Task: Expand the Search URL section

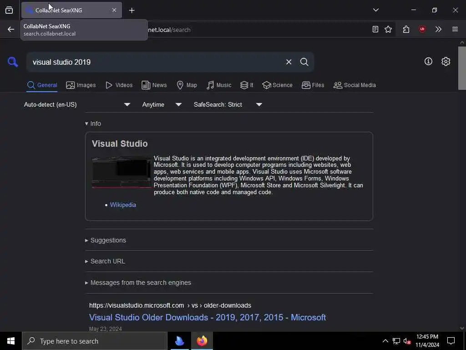Action: [105, 261]
